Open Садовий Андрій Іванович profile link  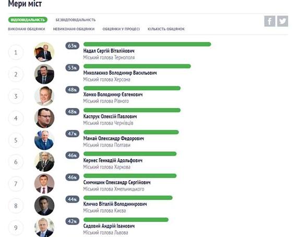109,226
